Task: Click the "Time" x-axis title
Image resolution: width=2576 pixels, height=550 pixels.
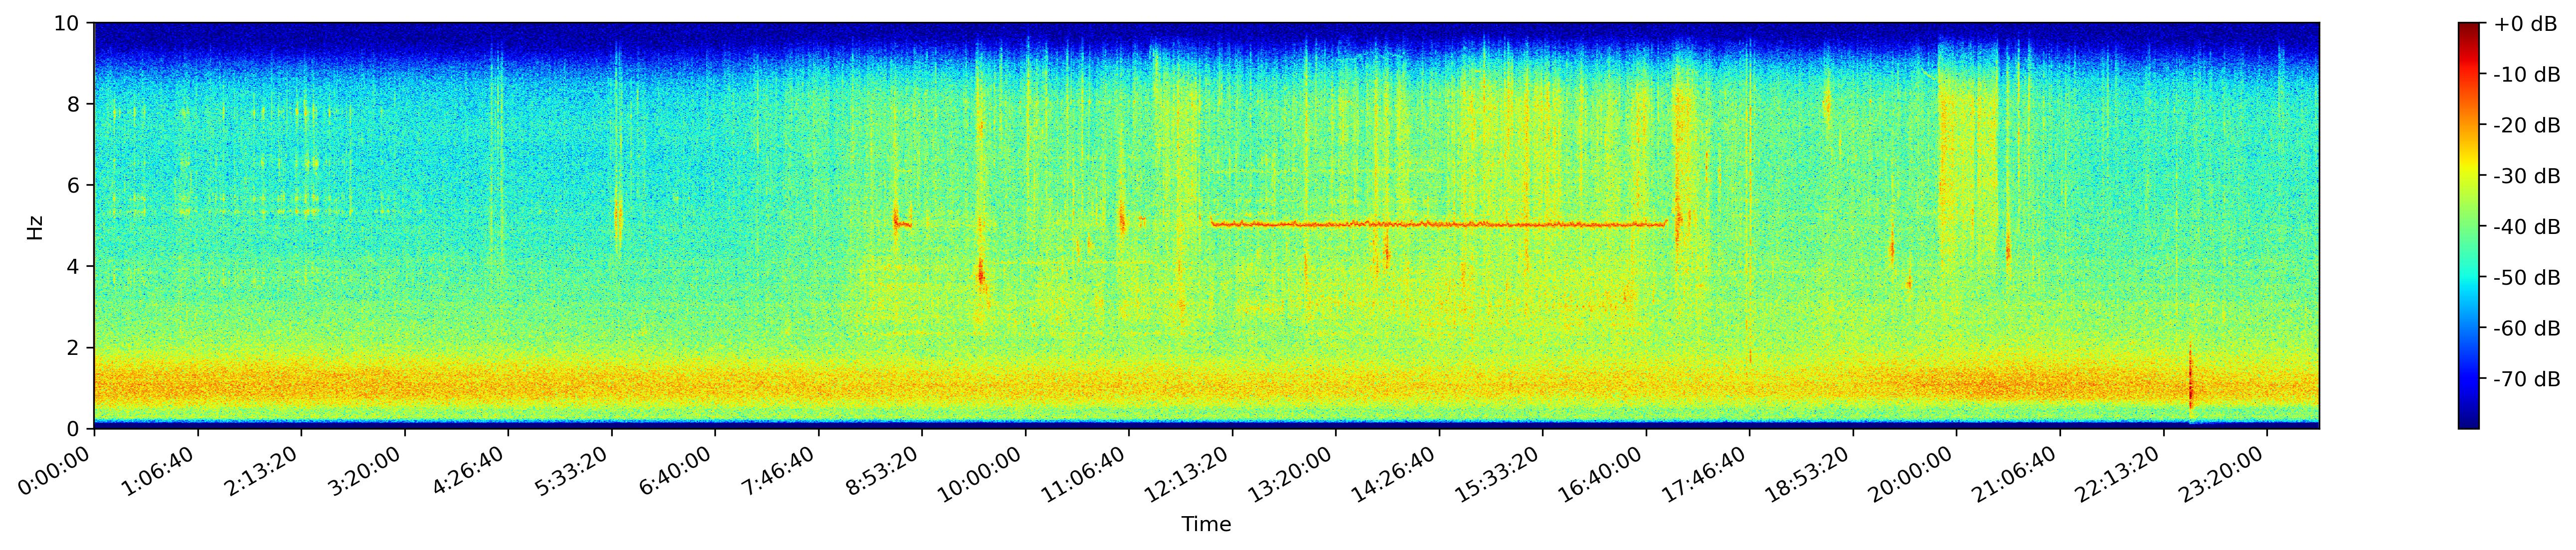Action: 1206,525
